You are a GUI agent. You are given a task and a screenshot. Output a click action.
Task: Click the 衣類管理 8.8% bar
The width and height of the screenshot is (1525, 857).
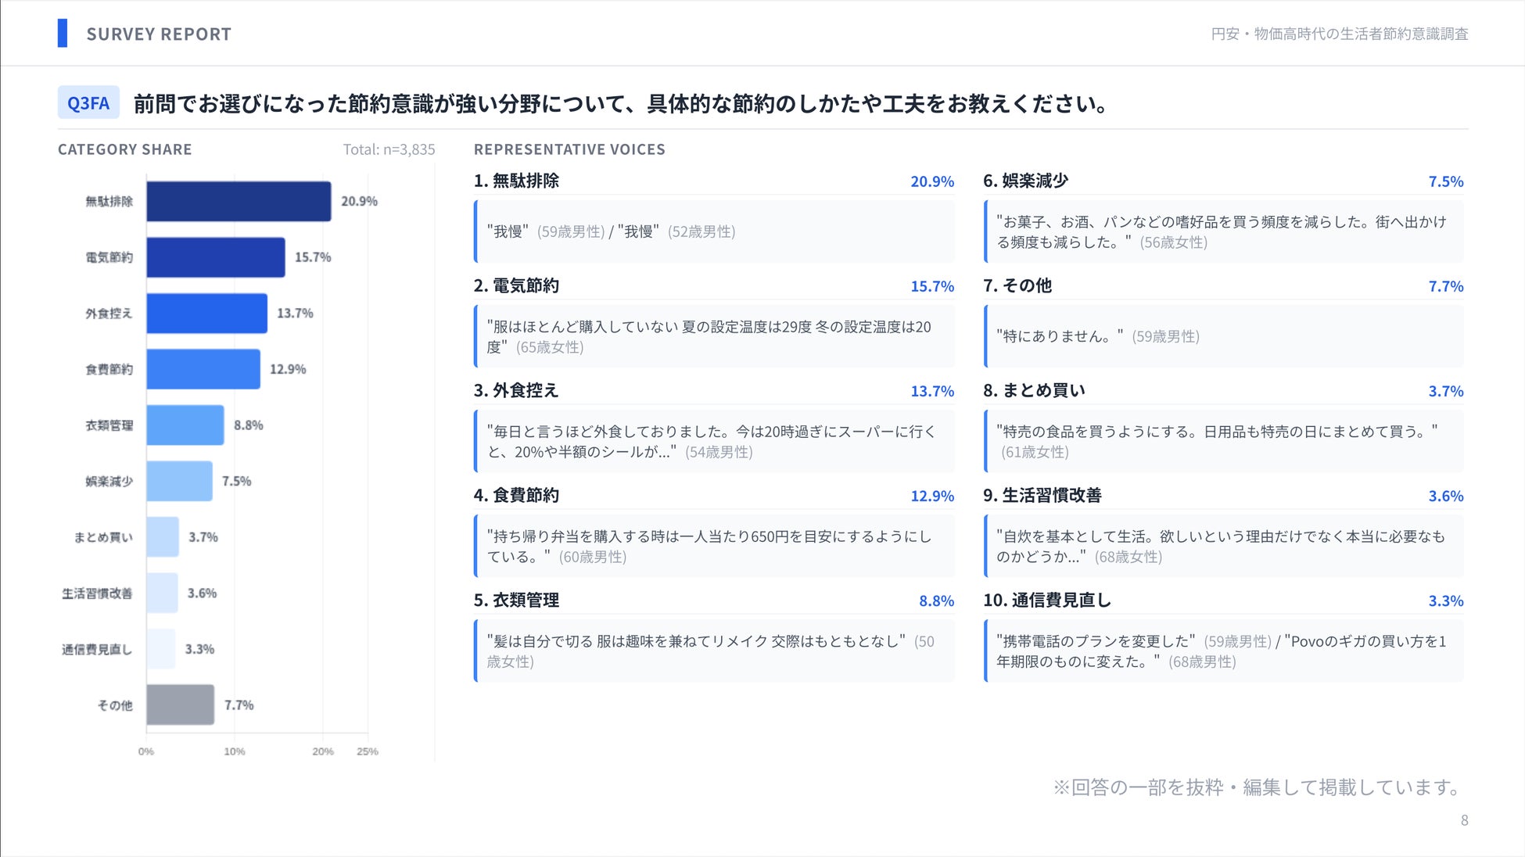pos(185,425)
